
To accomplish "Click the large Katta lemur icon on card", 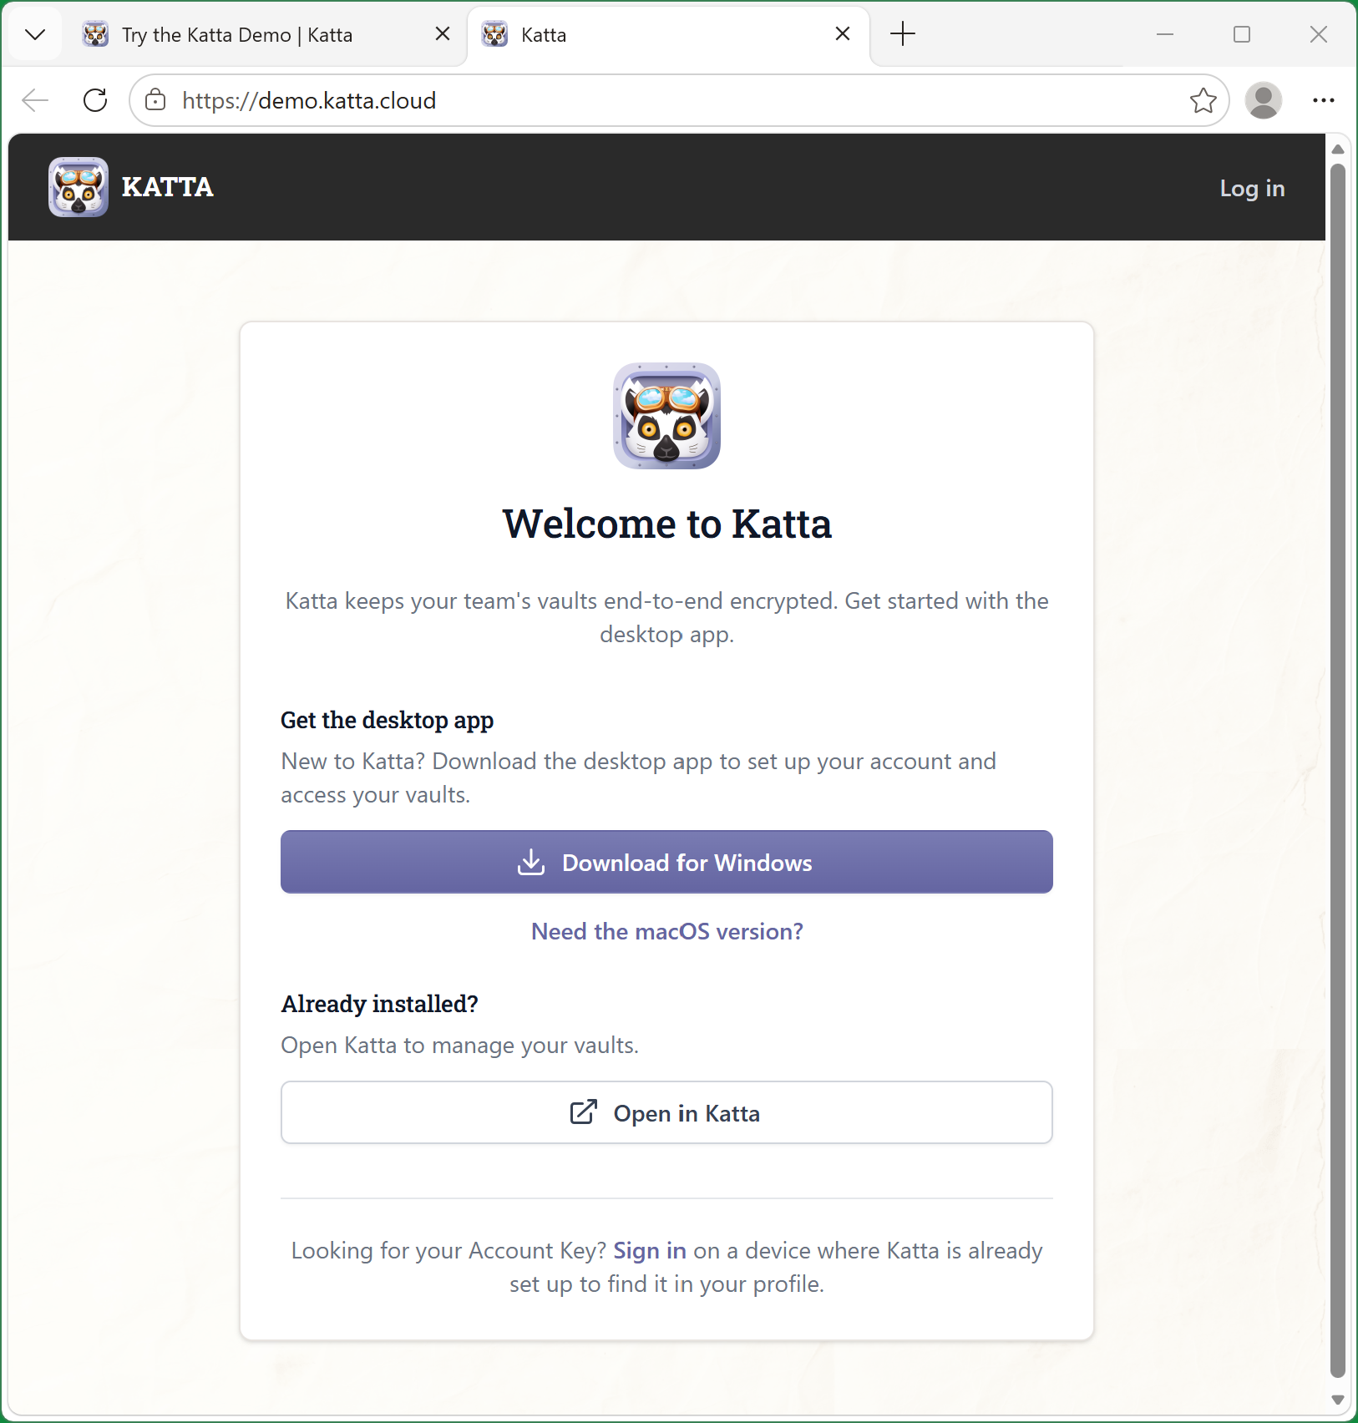I will pyautogui.click(x=667, y=416).
